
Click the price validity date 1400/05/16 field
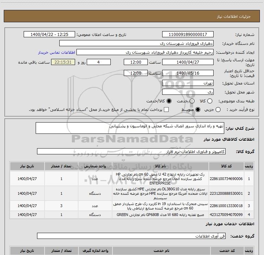click(188, 73)
